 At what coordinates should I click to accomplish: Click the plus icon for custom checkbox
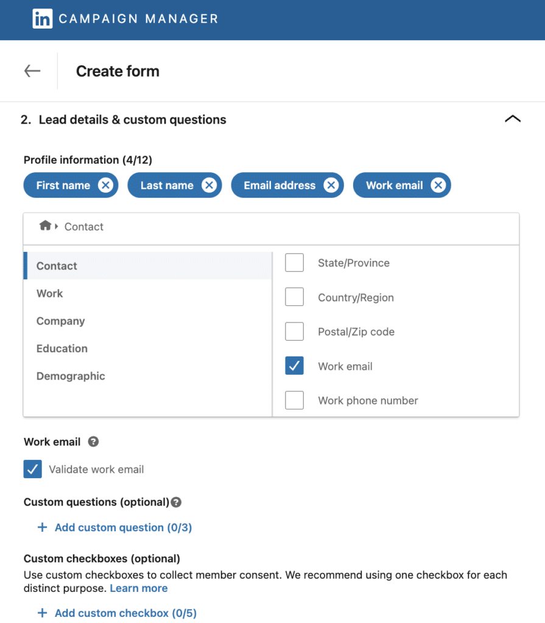point(42,613)
